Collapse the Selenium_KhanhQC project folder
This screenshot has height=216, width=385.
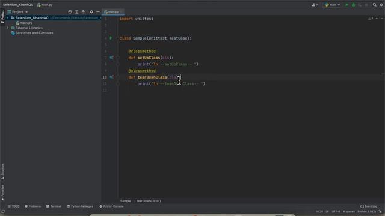[x=8, y=18]
